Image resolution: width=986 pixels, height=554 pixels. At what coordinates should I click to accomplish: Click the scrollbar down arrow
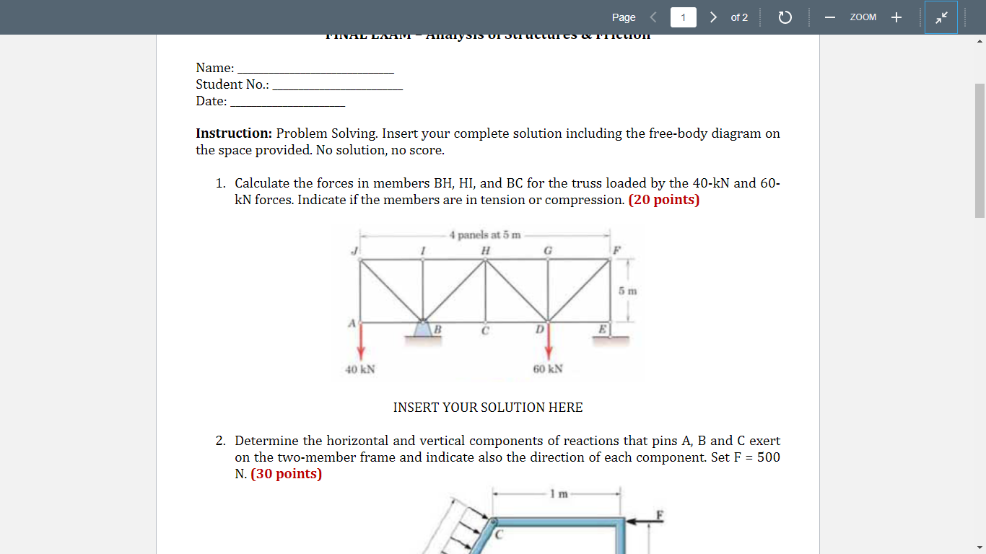[980, 547]
